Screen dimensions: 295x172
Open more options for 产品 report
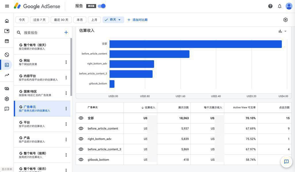66,139
